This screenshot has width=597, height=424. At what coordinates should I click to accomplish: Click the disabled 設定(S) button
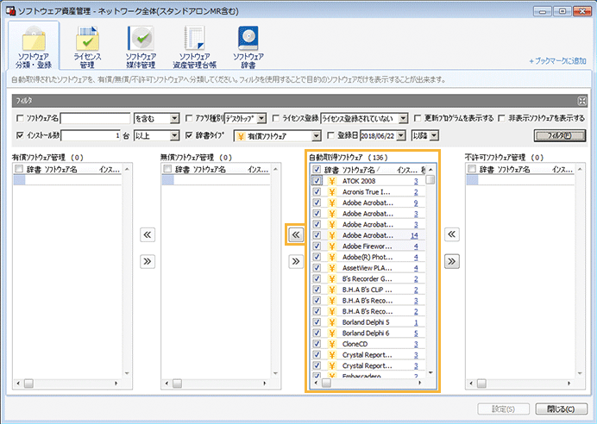[503, 408]
